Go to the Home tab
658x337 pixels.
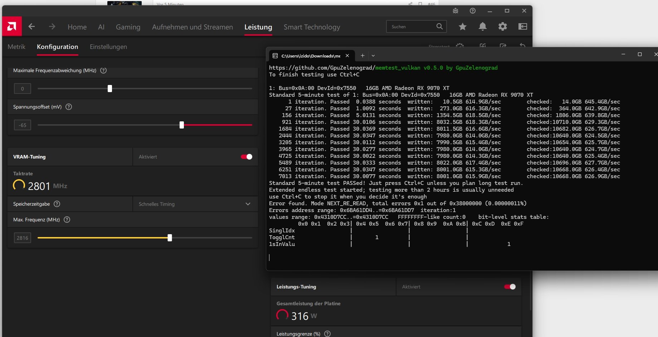[x=77, y=27]
